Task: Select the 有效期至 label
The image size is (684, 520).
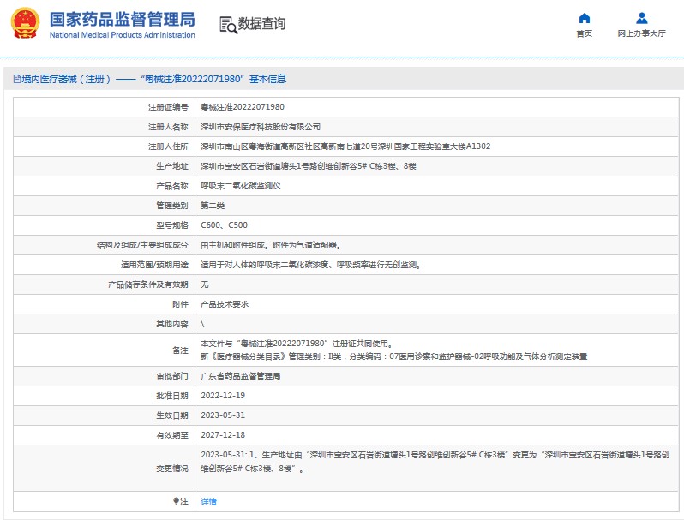Action: point(172,435)
